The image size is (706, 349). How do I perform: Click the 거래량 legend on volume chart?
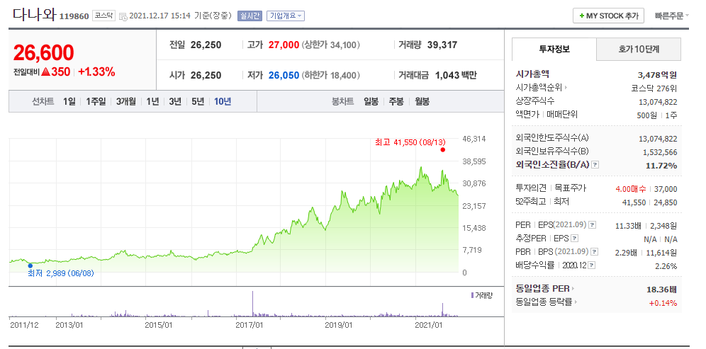tap(481, 295)
